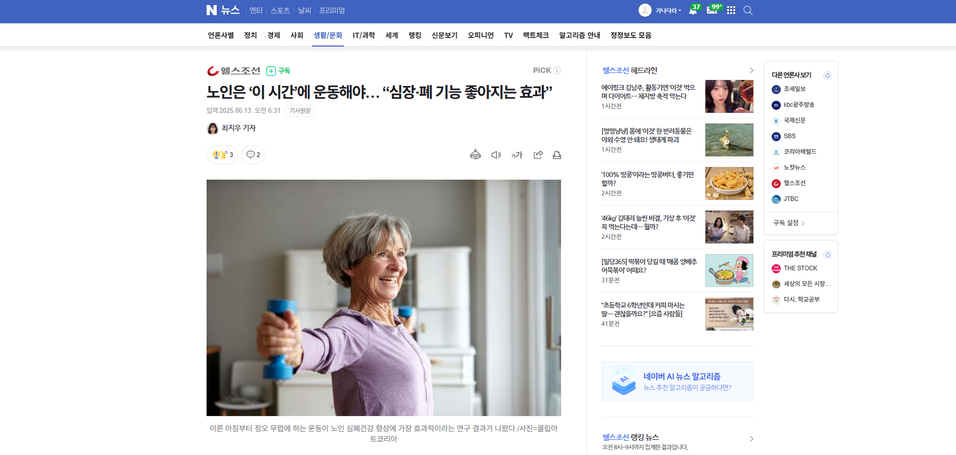Select the 랭킹 menu item

point(415,35)
